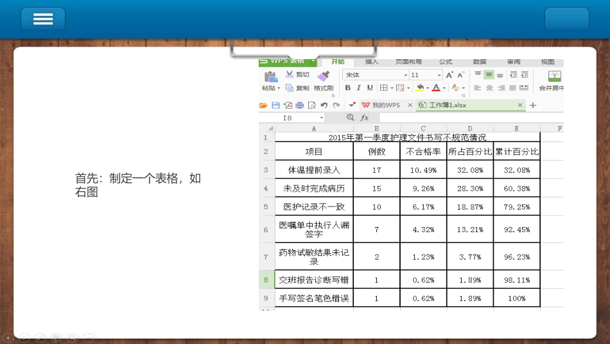The image size is (610, 344).
Task: Open the name box dropdown arrow
Action: tap(321, 118)
